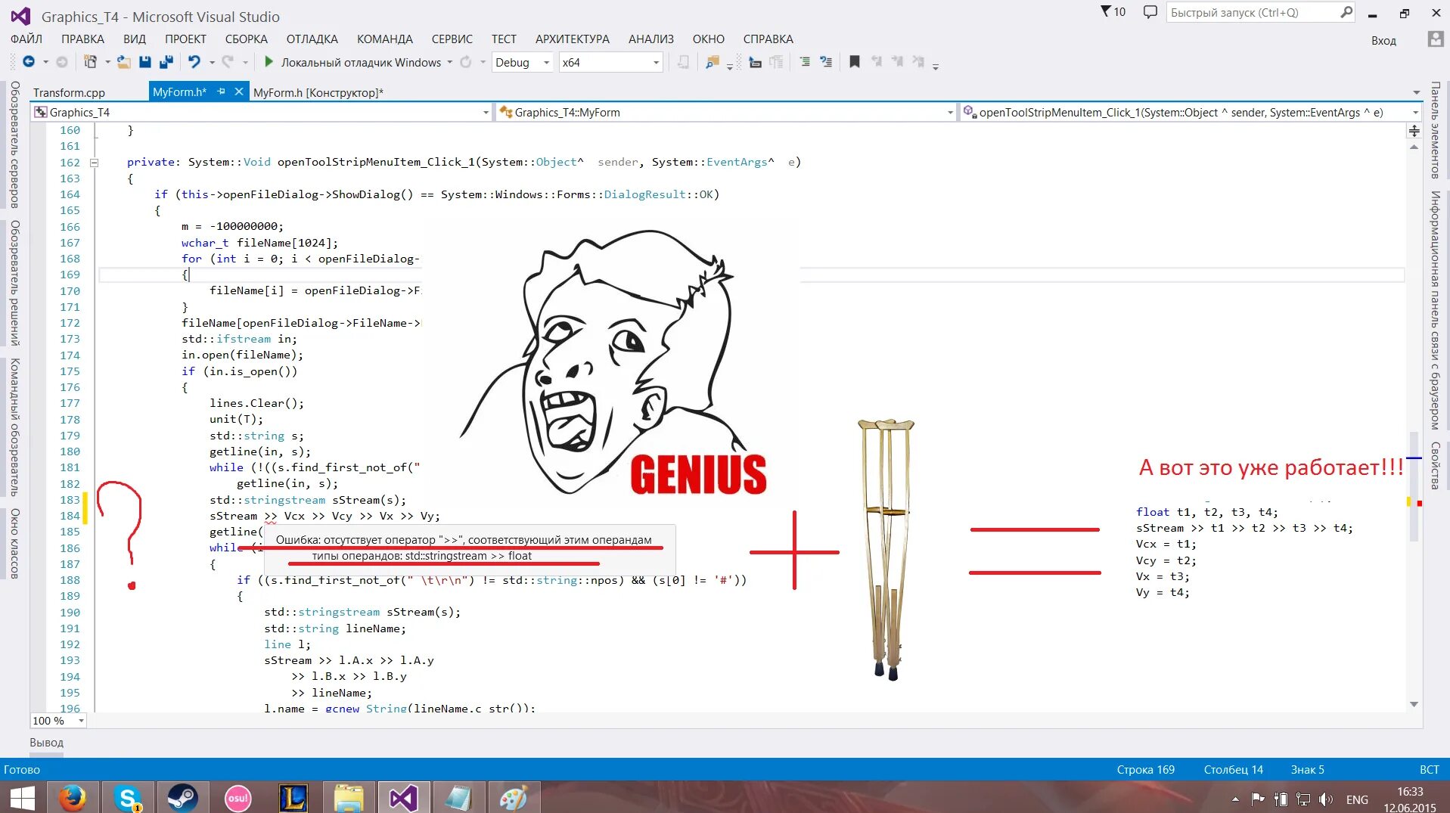The image size is (1450, 813).
Task: Open the Окно классов side panel
Action: pos(14,544)
